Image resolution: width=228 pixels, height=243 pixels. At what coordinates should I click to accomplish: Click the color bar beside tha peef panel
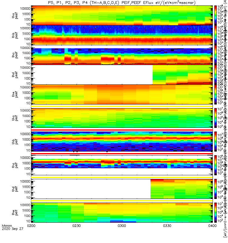click(216, 15)
